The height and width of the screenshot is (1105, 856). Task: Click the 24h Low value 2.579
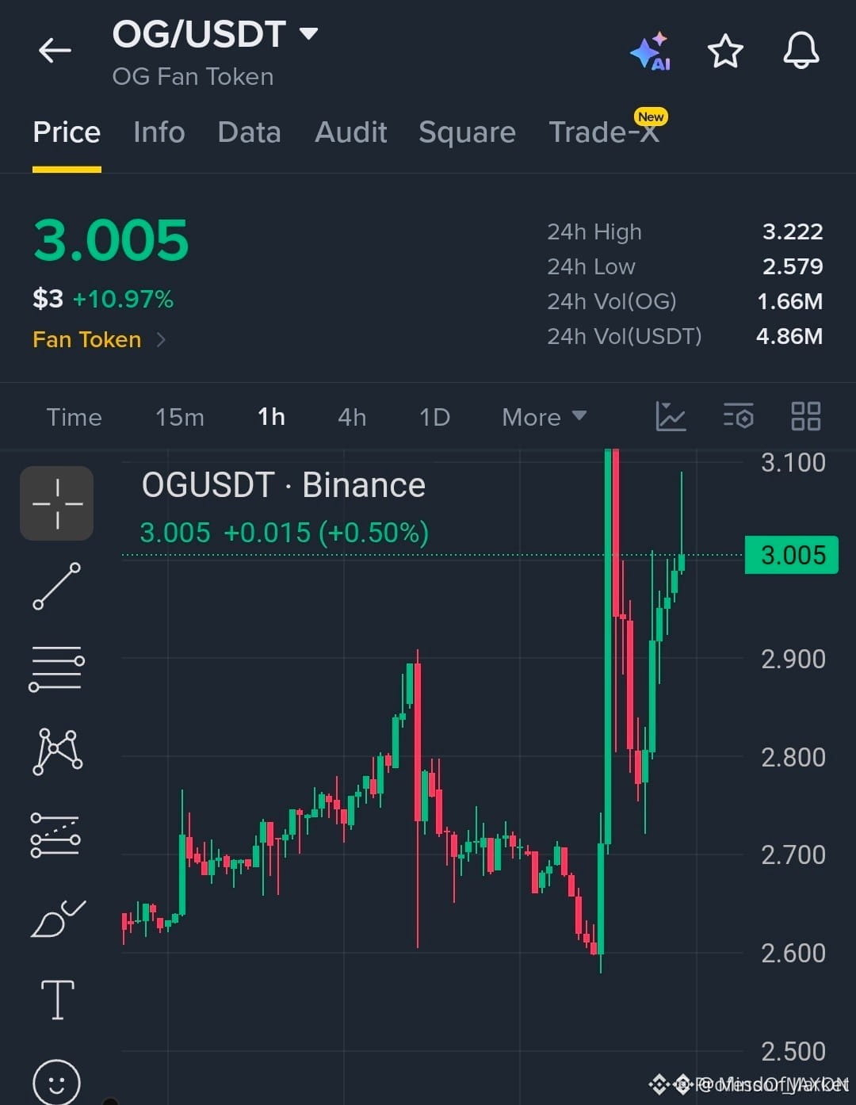click(793, 266)
